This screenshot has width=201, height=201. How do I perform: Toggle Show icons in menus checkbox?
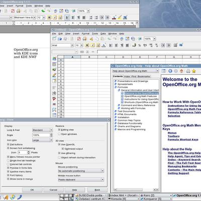coord(8,179)
